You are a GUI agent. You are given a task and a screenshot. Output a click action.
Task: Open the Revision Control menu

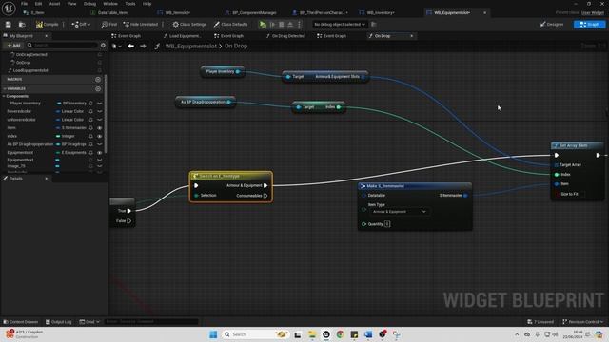tap(583, 322)
